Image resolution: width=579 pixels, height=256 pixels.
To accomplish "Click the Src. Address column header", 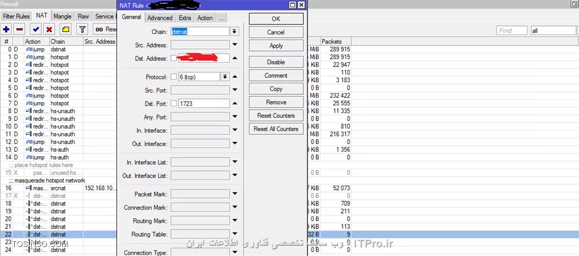I will pyautogui.click(x=101, y=42).
